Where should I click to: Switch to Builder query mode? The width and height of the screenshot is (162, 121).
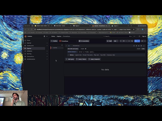tap(139, 49)
